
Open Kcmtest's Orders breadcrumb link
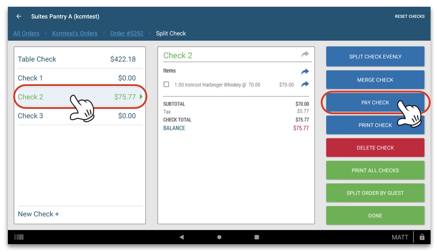pos(75,33)
